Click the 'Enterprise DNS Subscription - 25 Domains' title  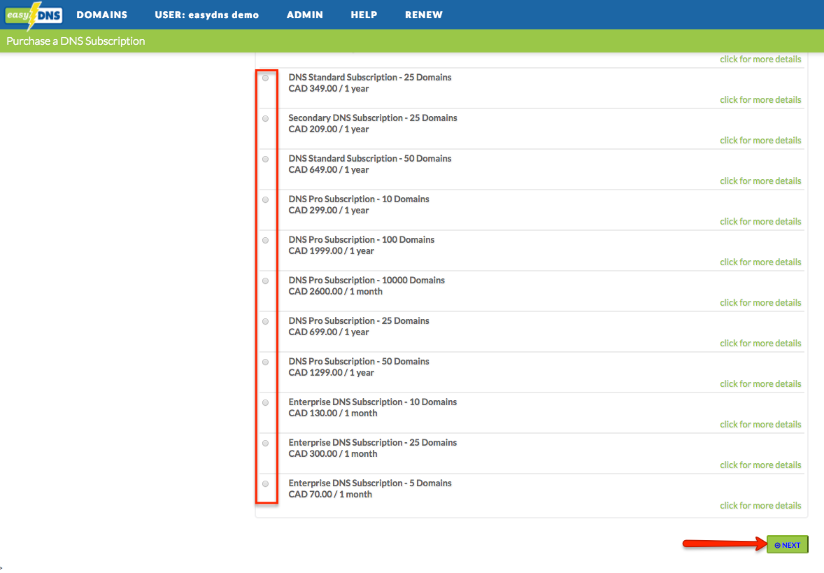[x=373, y=442]
